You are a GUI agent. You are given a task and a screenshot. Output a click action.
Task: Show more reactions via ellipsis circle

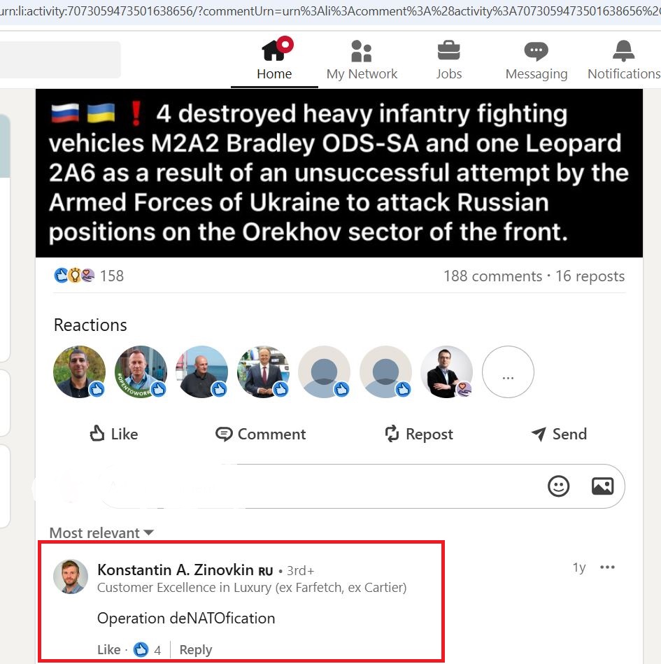[508, 372]
